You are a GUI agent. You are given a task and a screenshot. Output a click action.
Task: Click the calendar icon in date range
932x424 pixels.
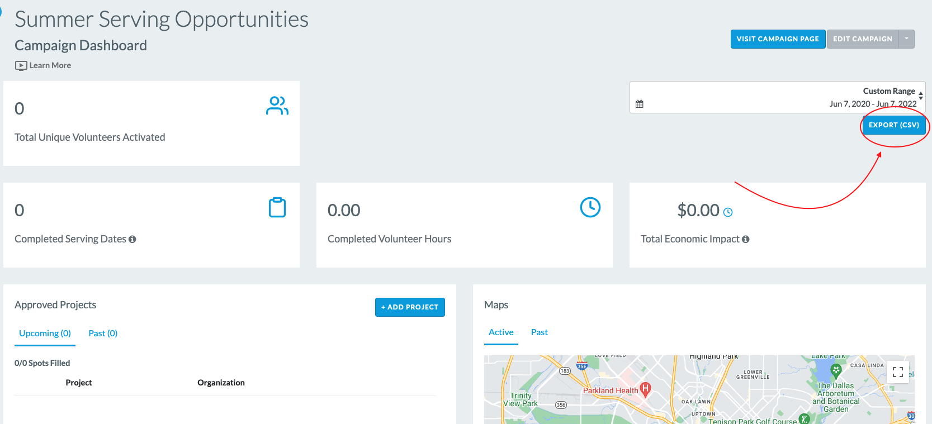click(x=640, y=104)
